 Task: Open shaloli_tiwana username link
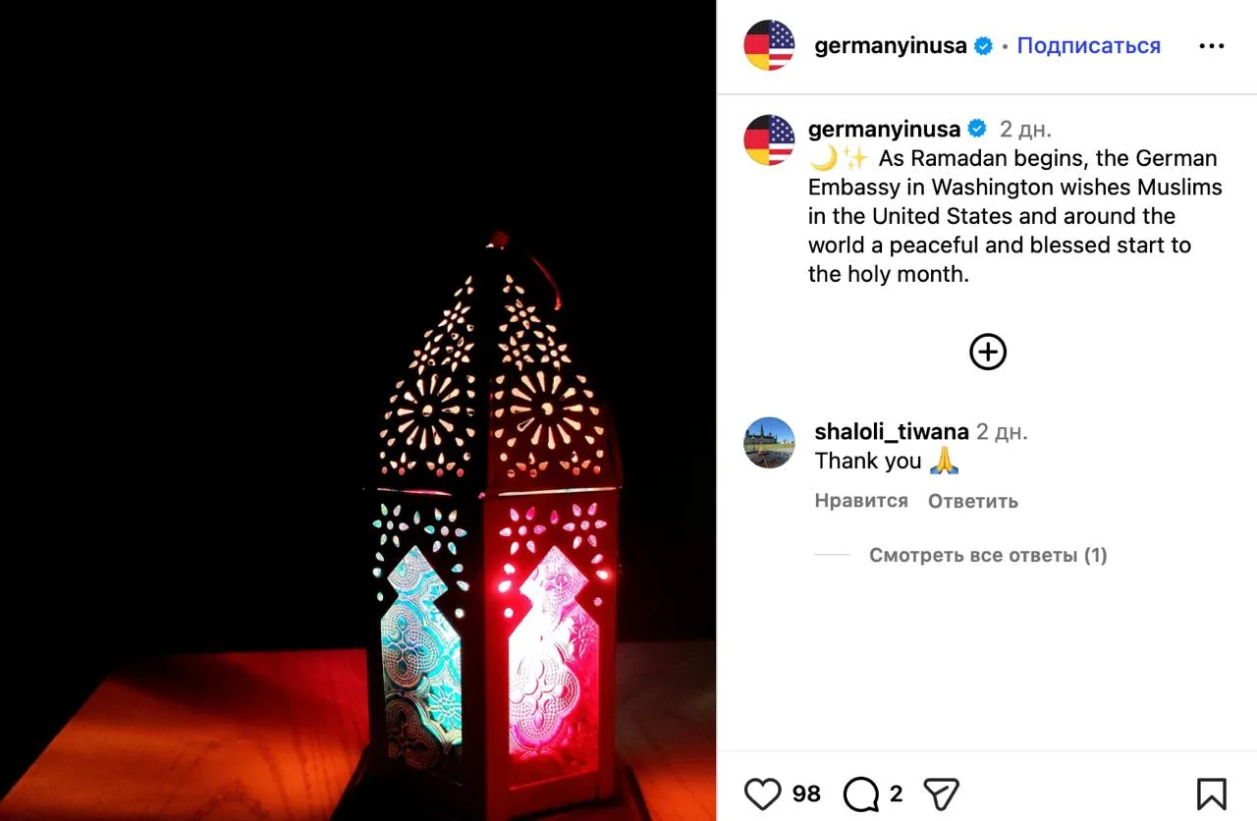tap(892, 432)
